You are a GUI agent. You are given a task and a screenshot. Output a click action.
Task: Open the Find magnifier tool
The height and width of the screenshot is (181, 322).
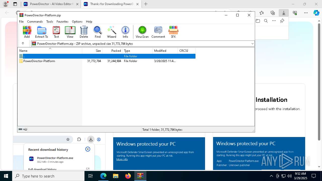pos(98,32)
